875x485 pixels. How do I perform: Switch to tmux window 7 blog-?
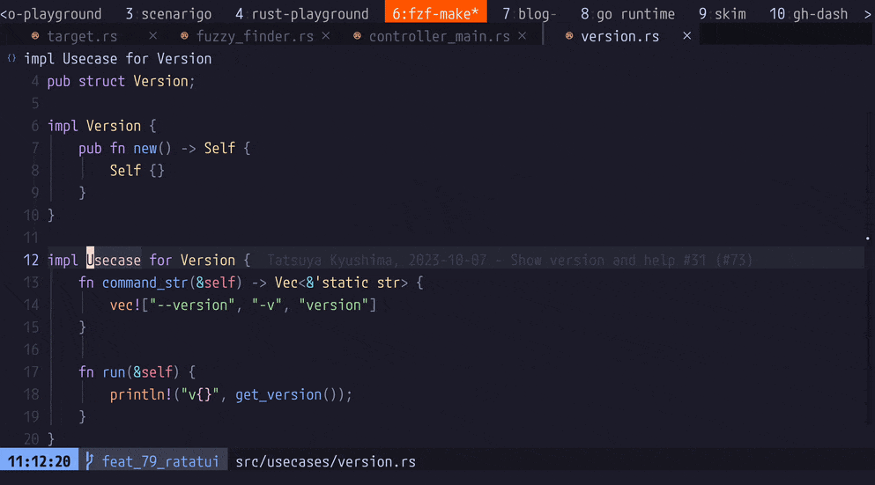(x=529, y=13)
